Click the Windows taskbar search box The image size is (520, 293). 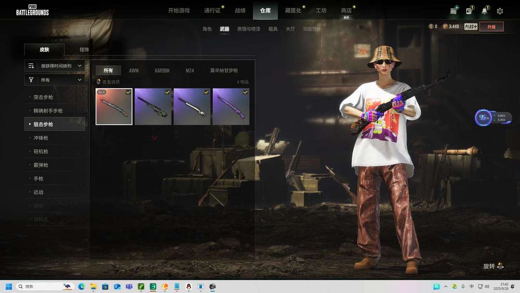pyautogui.click(x=45, y=286)
